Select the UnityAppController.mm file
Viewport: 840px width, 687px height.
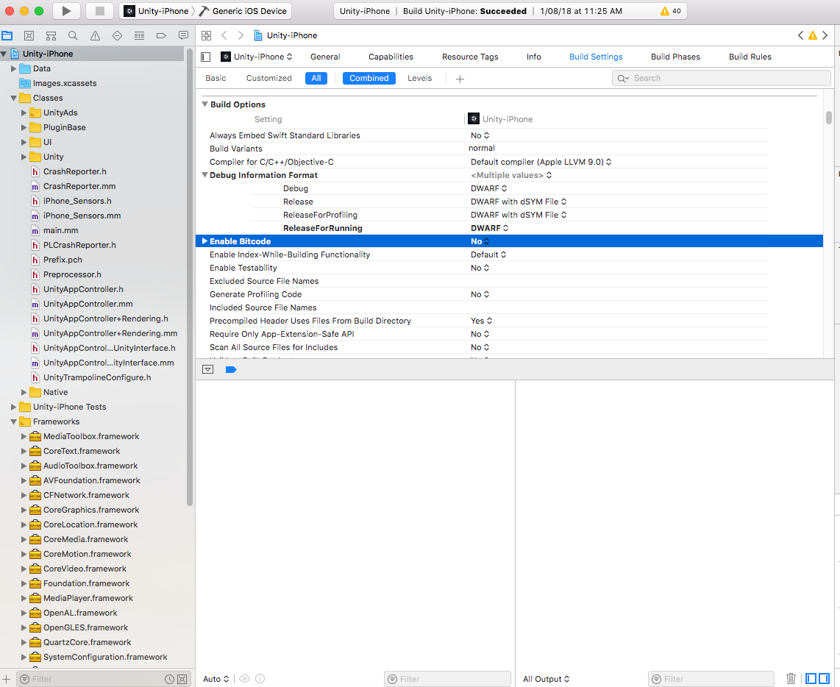point(88,304)
